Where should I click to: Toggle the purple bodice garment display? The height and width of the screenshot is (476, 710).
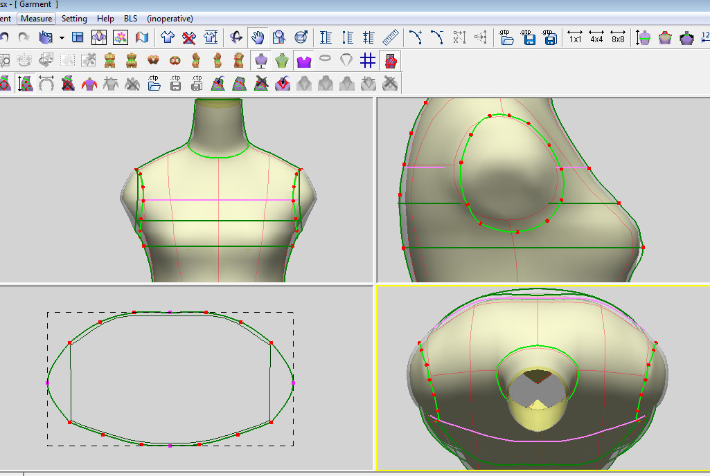[x=303, y=61]
